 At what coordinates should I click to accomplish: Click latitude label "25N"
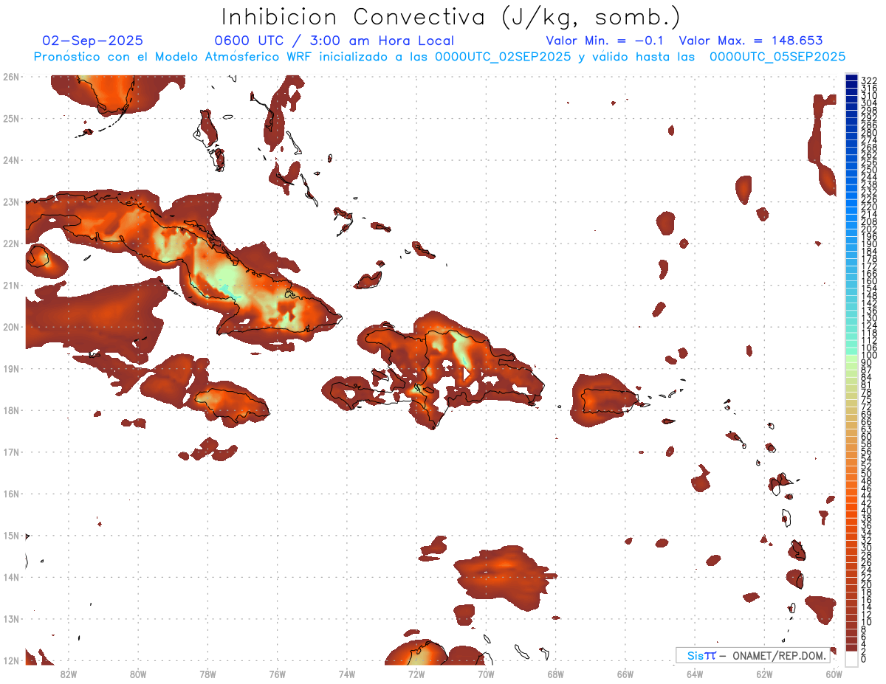pyautogui.click(x=11, y=118)
